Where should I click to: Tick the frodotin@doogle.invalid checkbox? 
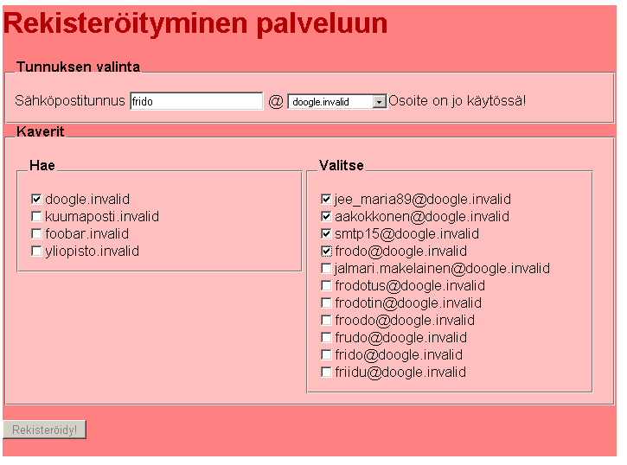pos(326,303)
